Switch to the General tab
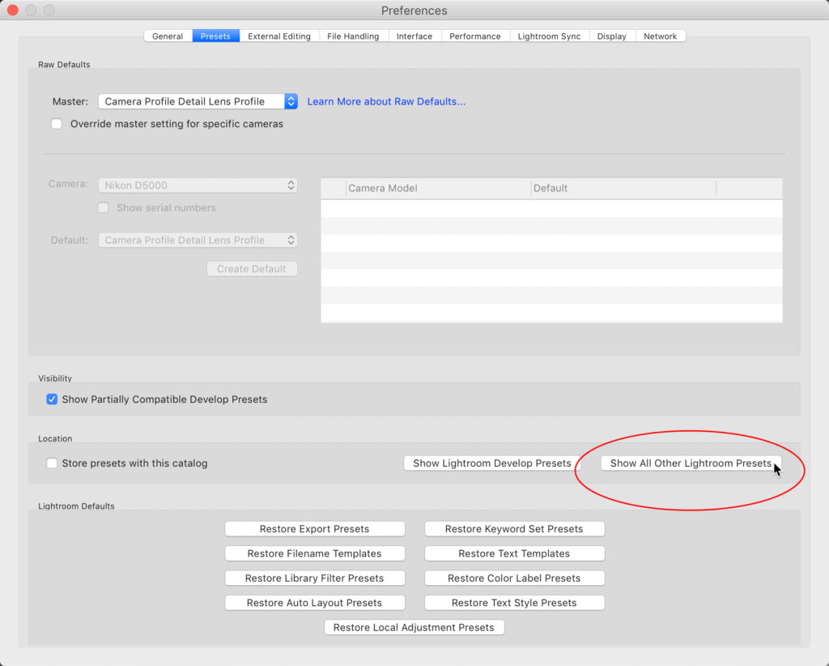829x666 pixels. click(x=168, y=36)
